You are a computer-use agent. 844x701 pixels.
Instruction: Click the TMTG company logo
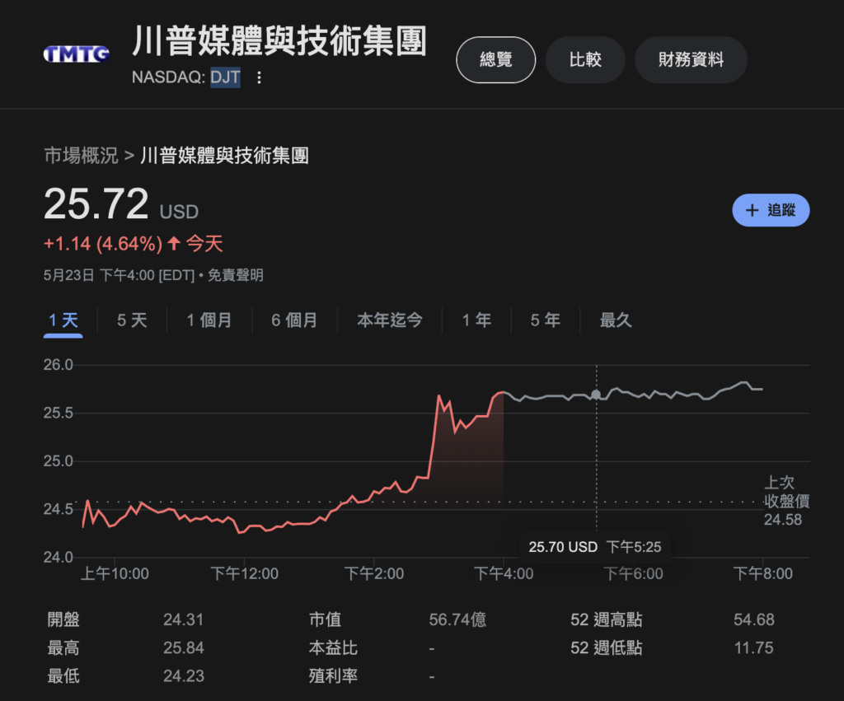tap(77, 54)
